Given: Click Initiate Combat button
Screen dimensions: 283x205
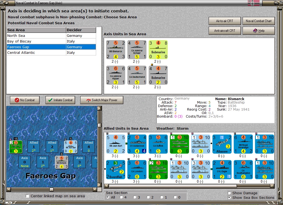Looking at the screenshot, I should coord(60,100).
